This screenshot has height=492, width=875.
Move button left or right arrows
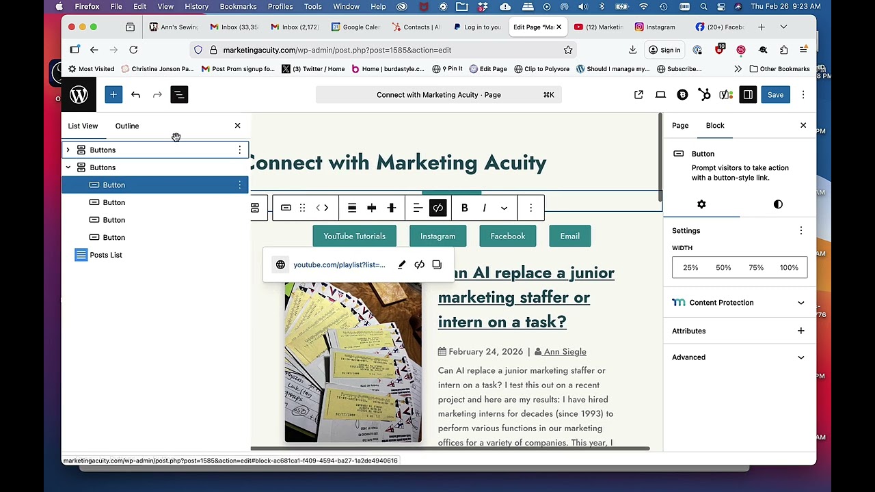click(x=323, y=208)
